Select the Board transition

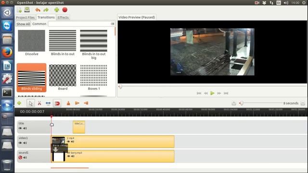pyautogui.click(x=63, y=77)
